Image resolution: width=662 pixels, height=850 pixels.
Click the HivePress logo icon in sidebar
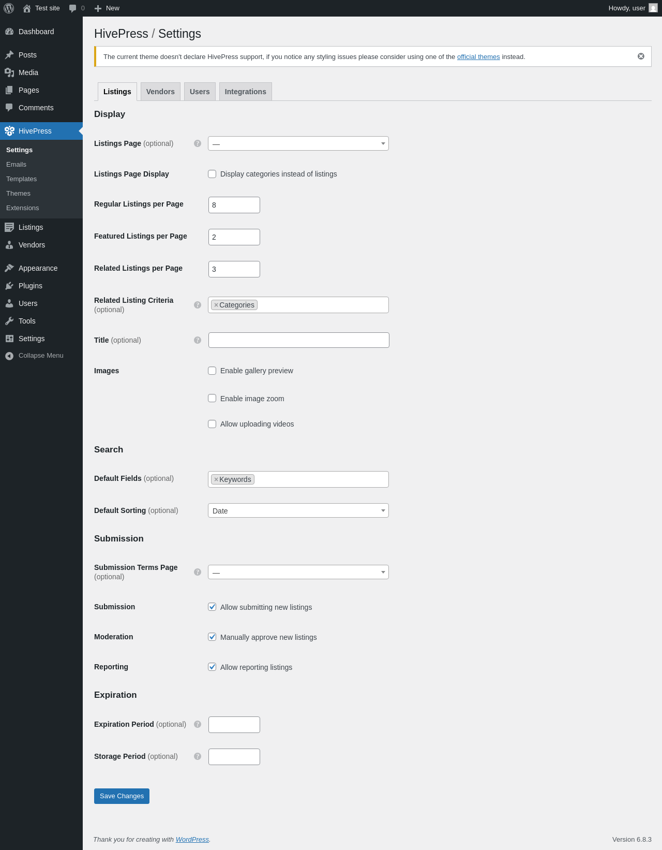point(9,131)
